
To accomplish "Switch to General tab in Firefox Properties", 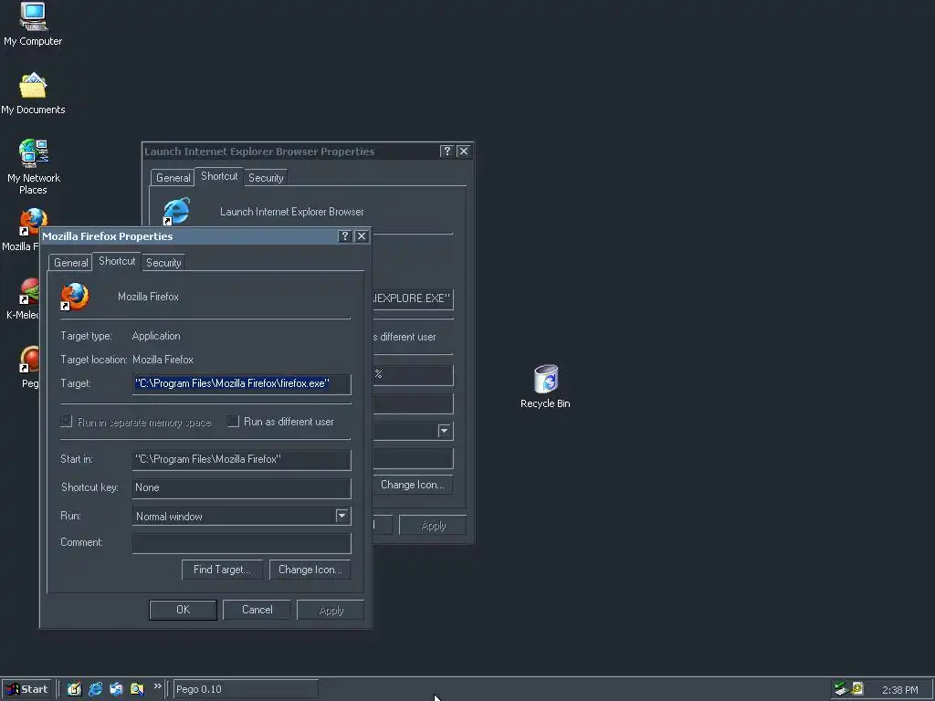I will click(x=71, y=262).
